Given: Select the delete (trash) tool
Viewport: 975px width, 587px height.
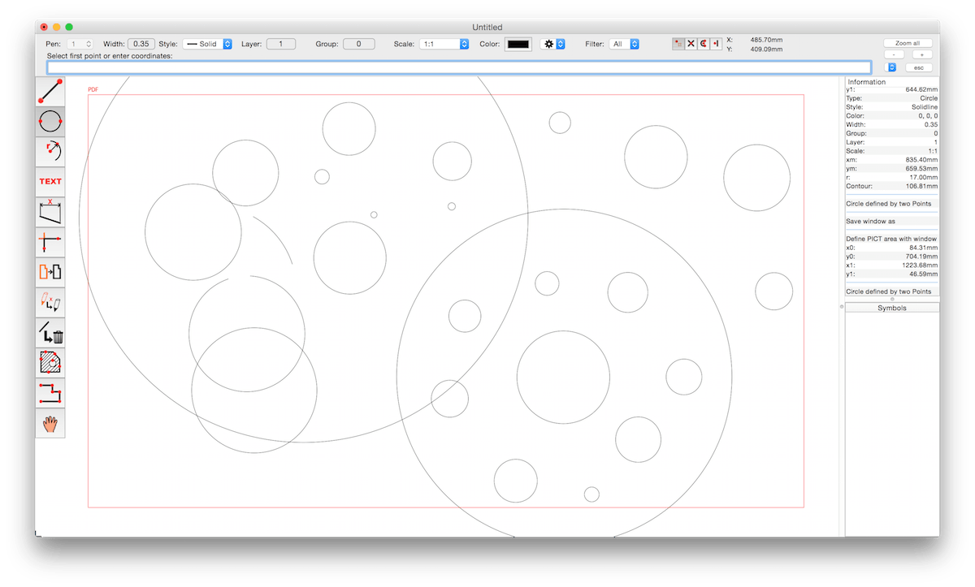Looking at the screenshot, I should [x=50, y=332].
